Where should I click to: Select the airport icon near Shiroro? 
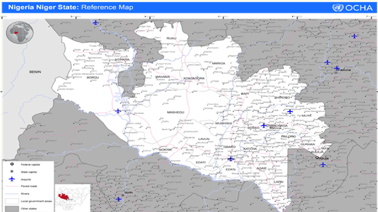290,111
